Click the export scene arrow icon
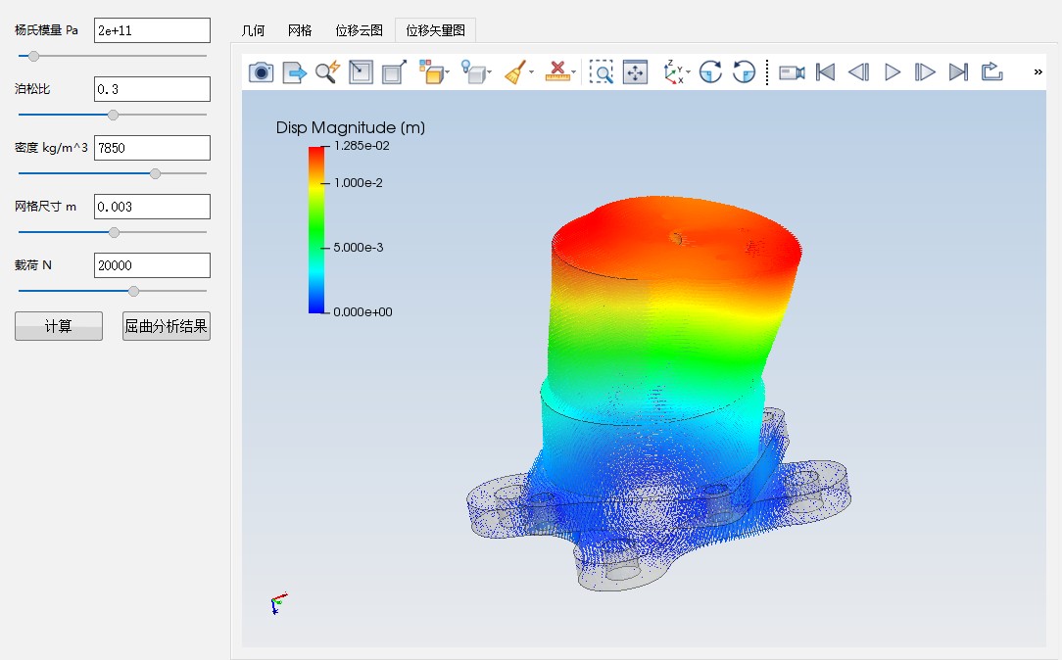Screen dimensions: 1062x660 [294, 72]
